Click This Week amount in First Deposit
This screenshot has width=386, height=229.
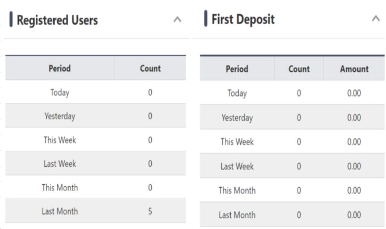[354, 142]
